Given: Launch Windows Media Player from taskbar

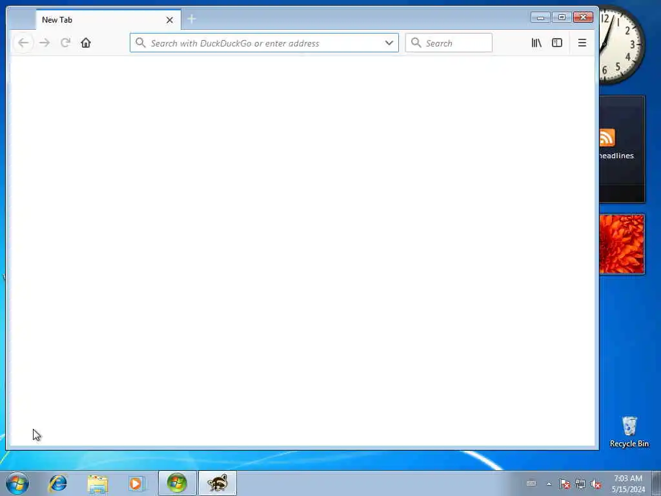Looking at the screenshot, I should pyautogui.click(x=136, y=483).
